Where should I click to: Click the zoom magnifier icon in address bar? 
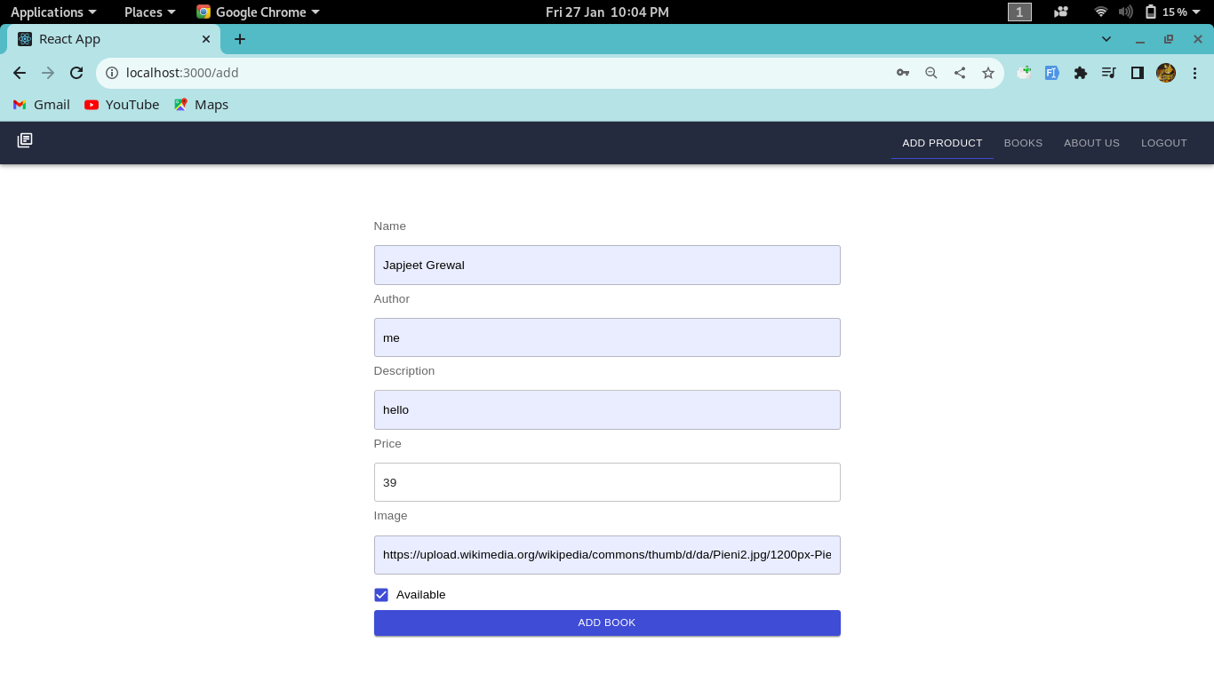click(931, 73)
